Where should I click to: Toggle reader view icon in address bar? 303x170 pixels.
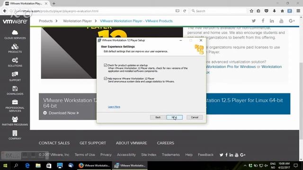pyautogui.click(x=178, y=11)
